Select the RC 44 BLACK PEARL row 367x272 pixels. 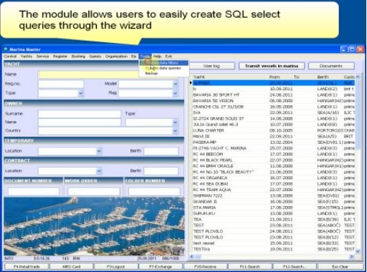click(x=274, y=160)
